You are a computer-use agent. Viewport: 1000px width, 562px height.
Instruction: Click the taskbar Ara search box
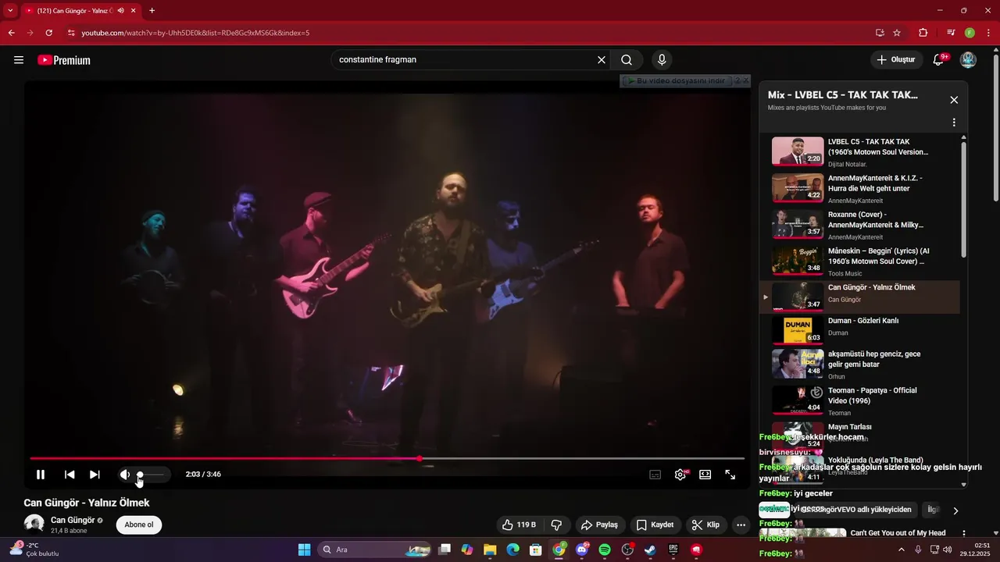click(x=376, y=550)
